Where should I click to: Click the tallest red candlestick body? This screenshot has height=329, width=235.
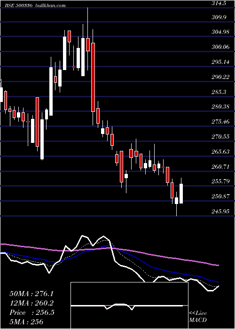click(93, 77)
